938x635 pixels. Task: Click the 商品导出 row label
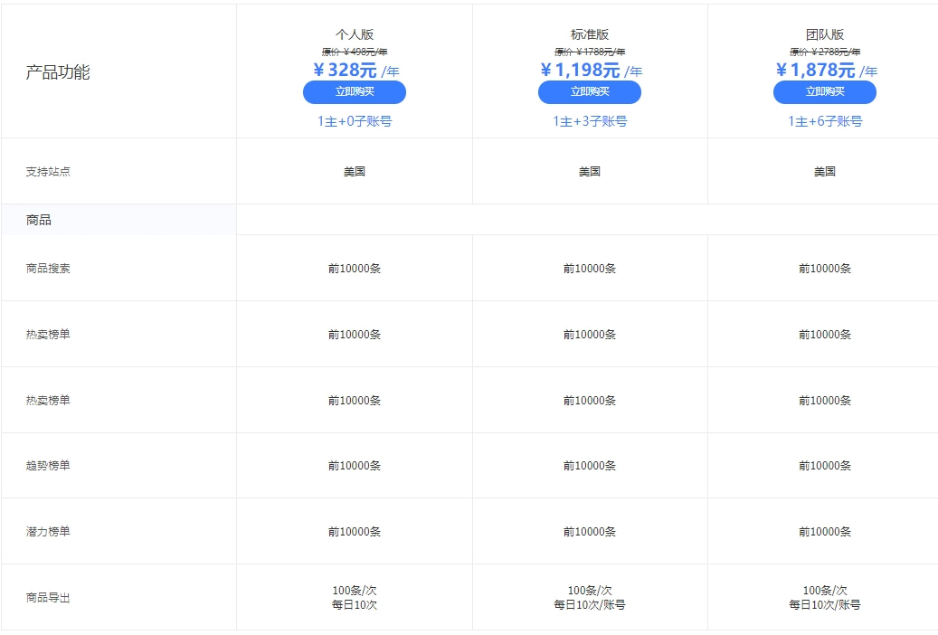[48, 598]
